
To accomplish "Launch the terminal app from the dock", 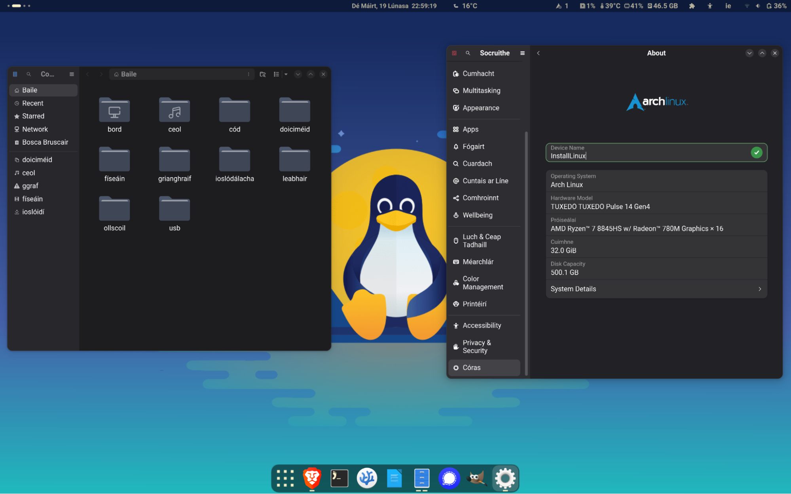I will click(339, 478).
